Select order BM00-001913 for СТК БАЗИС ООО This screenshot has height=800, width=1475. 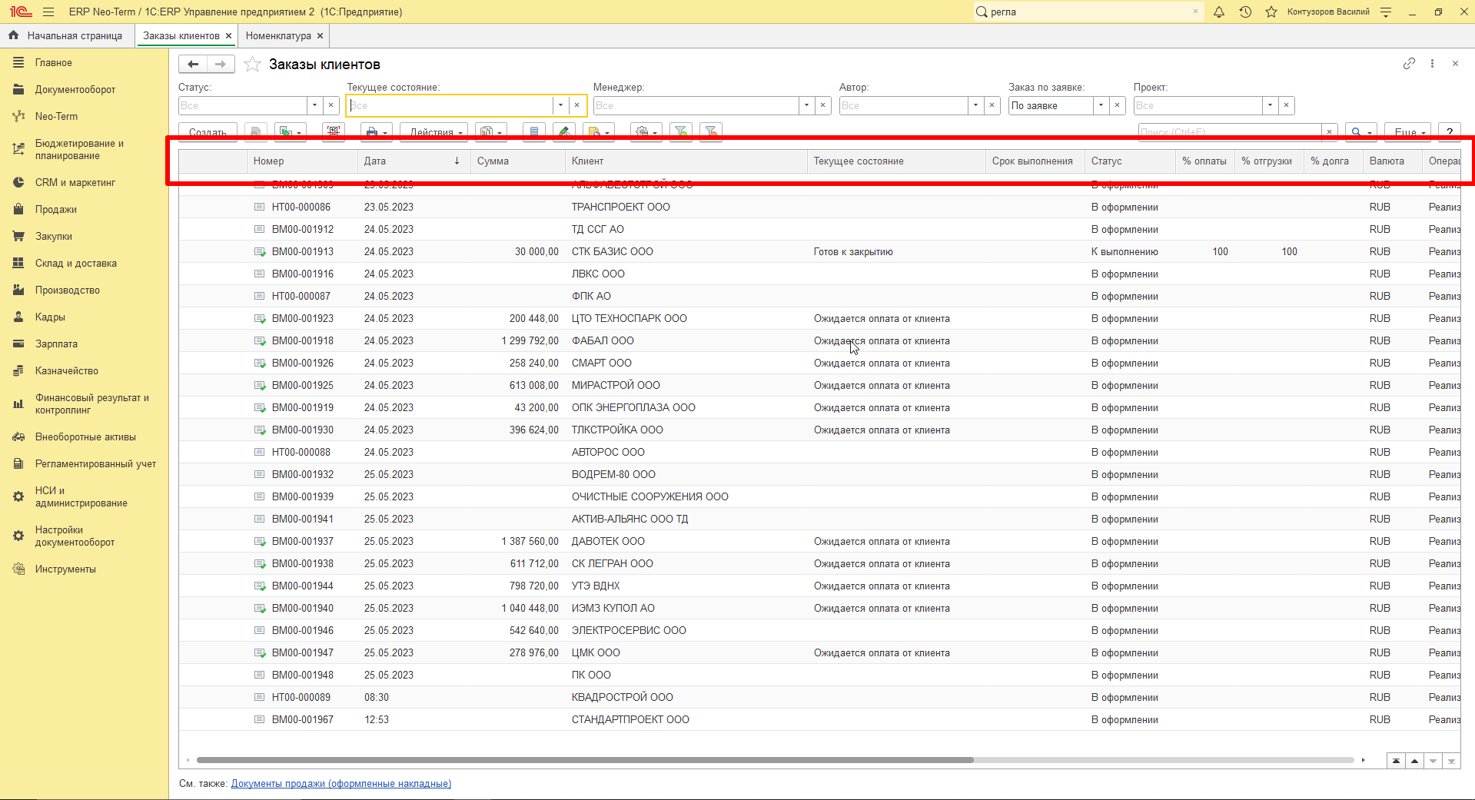pyautogui.click(x=819, y=252)
